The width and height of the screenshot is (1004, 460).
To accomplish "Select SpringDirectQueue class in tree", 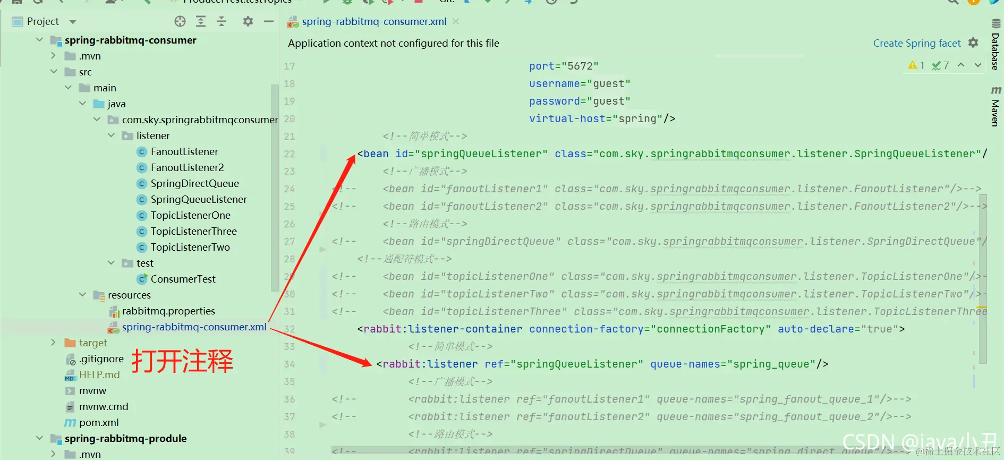I will [x=194, y=183].
